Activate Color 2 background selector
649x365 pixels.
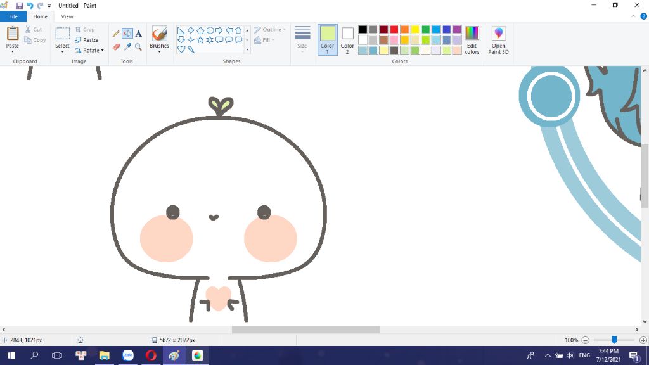347,40
